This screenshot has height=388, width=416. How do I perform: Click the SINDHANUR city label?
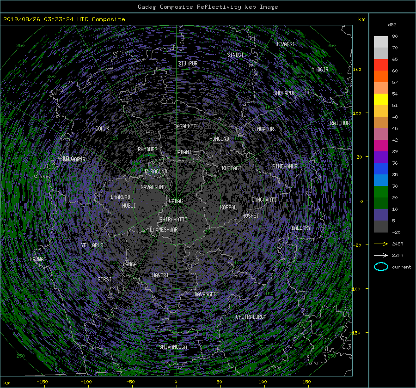pyautogui.click(x=285, y=167)
